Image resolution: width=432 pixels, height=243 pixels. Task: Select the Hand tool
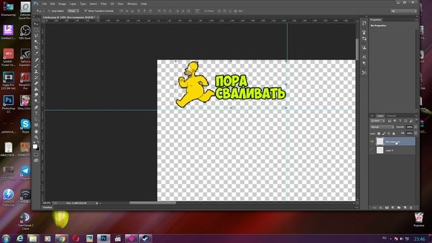pyautogui.click(x=36, y=132)
